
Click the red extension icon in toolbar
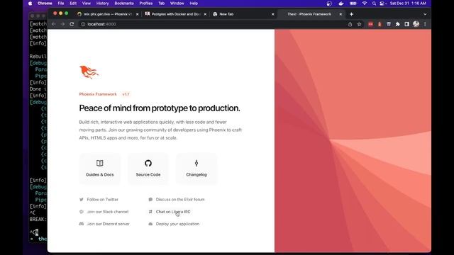pos(370,24)
